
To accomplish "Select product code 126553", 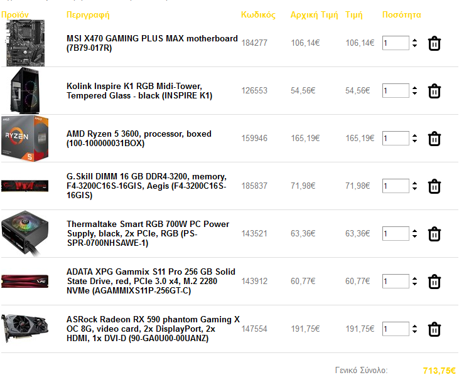I will (254, 91).
